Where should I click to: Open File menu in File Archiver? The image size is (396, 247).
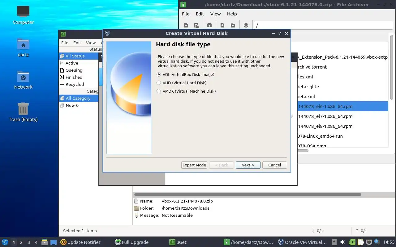pyautogui.click(x=186, y=14)
